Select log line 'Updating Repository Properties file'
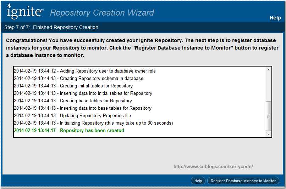Image resolution: width=286 pixels, height=189 pixels. pos(72,116)
